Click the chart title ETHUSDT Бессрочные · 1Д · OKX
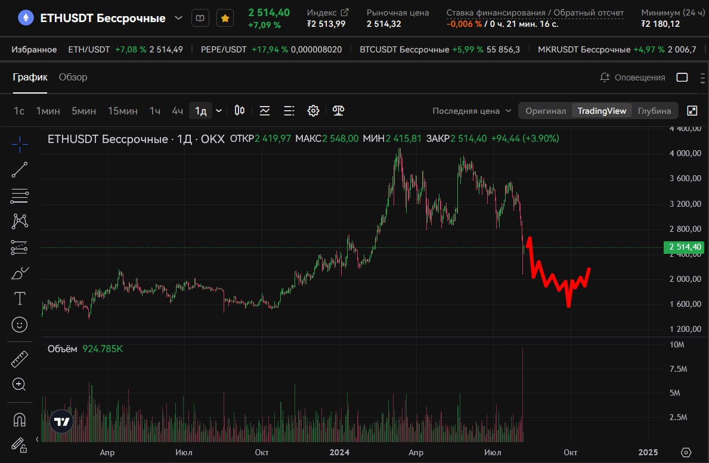Viewport: 709px width, 463px height. tap(135, 139)
